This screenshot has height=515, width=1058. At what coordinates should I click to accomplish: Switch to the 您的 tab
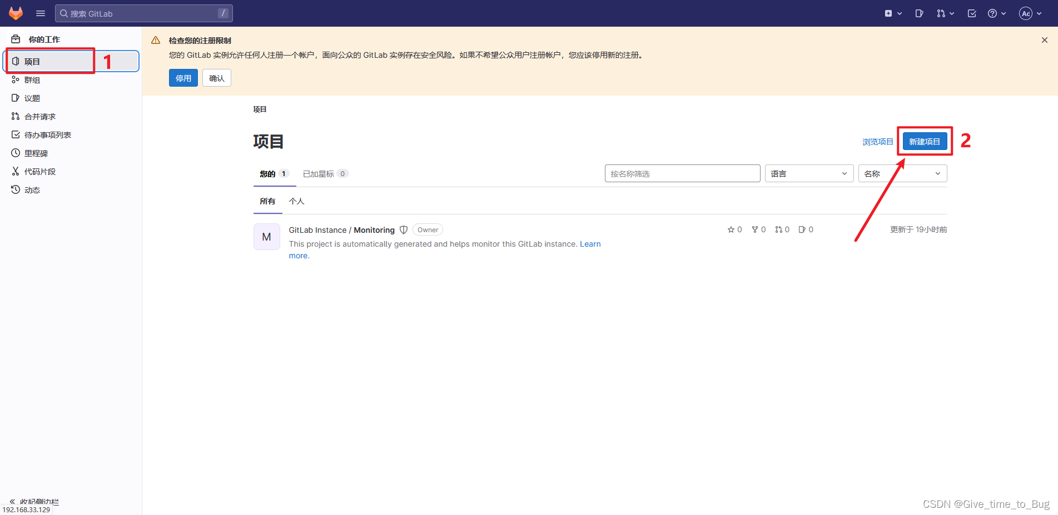pyautogui.click(x=274, y=174)
